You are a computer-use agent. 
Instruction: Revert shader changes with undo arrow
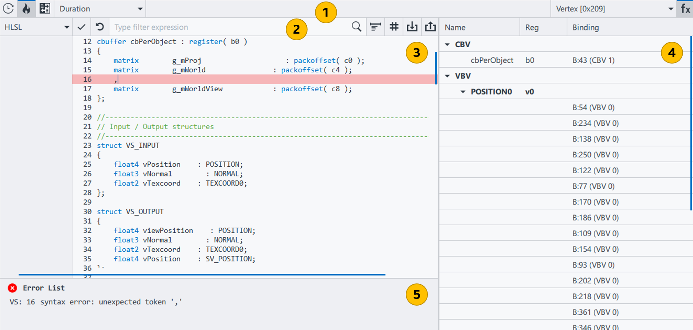coord(100,27)
